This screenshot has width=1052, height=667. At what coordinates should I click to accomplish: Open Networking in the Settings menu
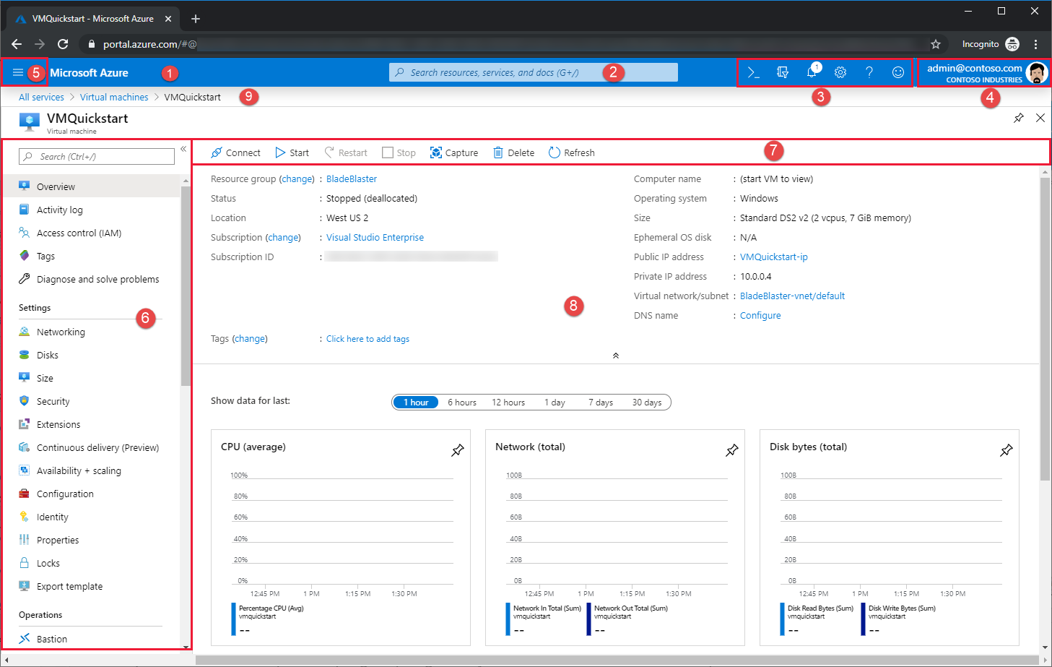coord(61,332)
